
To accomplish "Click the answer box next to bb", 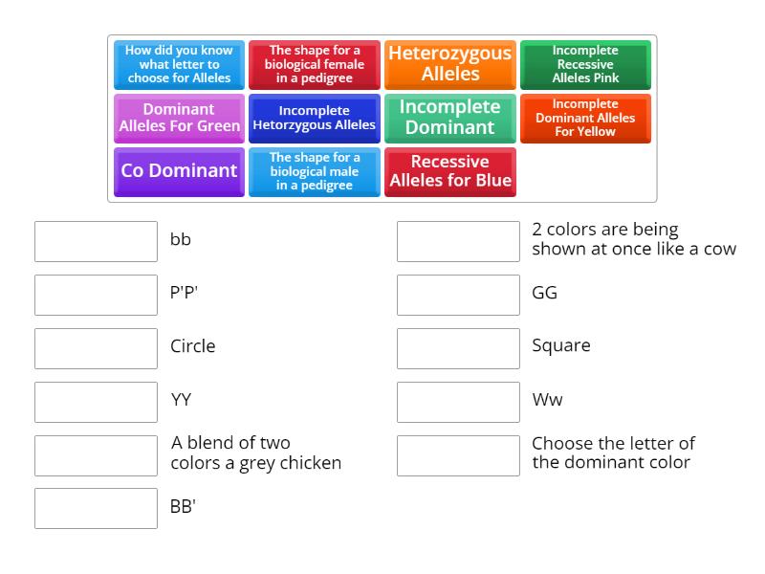I will click(x=96, y=241).
